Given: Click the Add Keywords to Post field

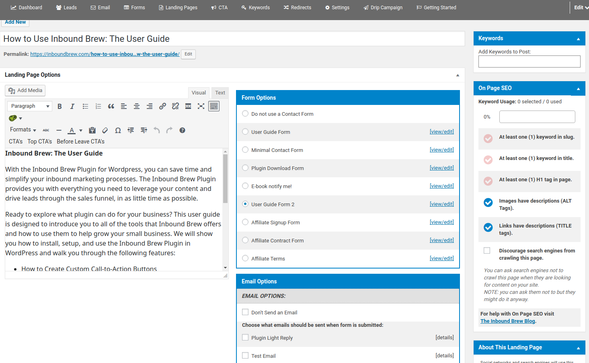Looking at the screenshot, I should pyautogui.click(x=529, y=62).
